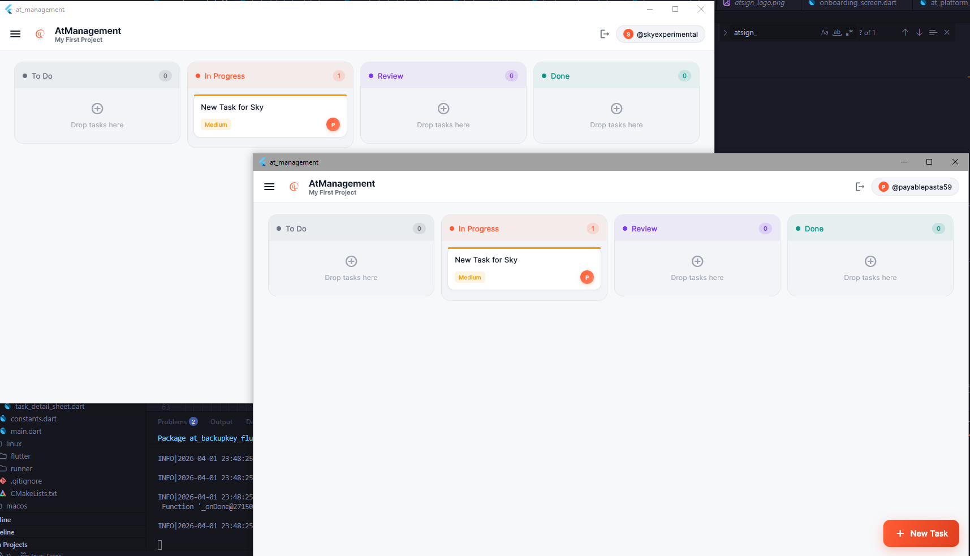Click the New Task button
970x556 pixels.
click(921, 533)
